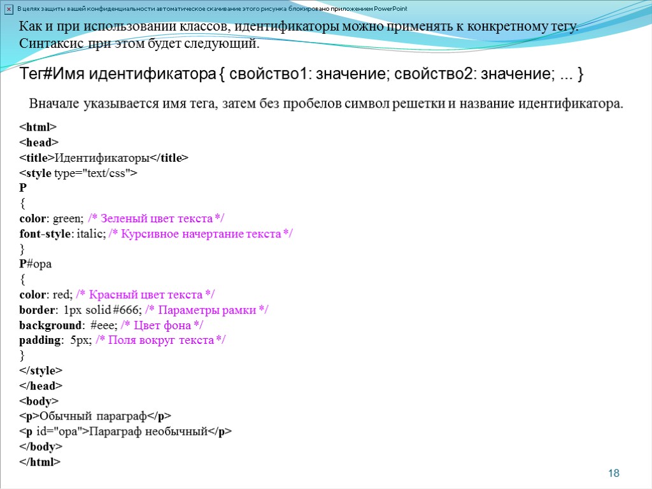Click the blocked picture placeholder icon
652x489 pixels.
coord(9,9)
